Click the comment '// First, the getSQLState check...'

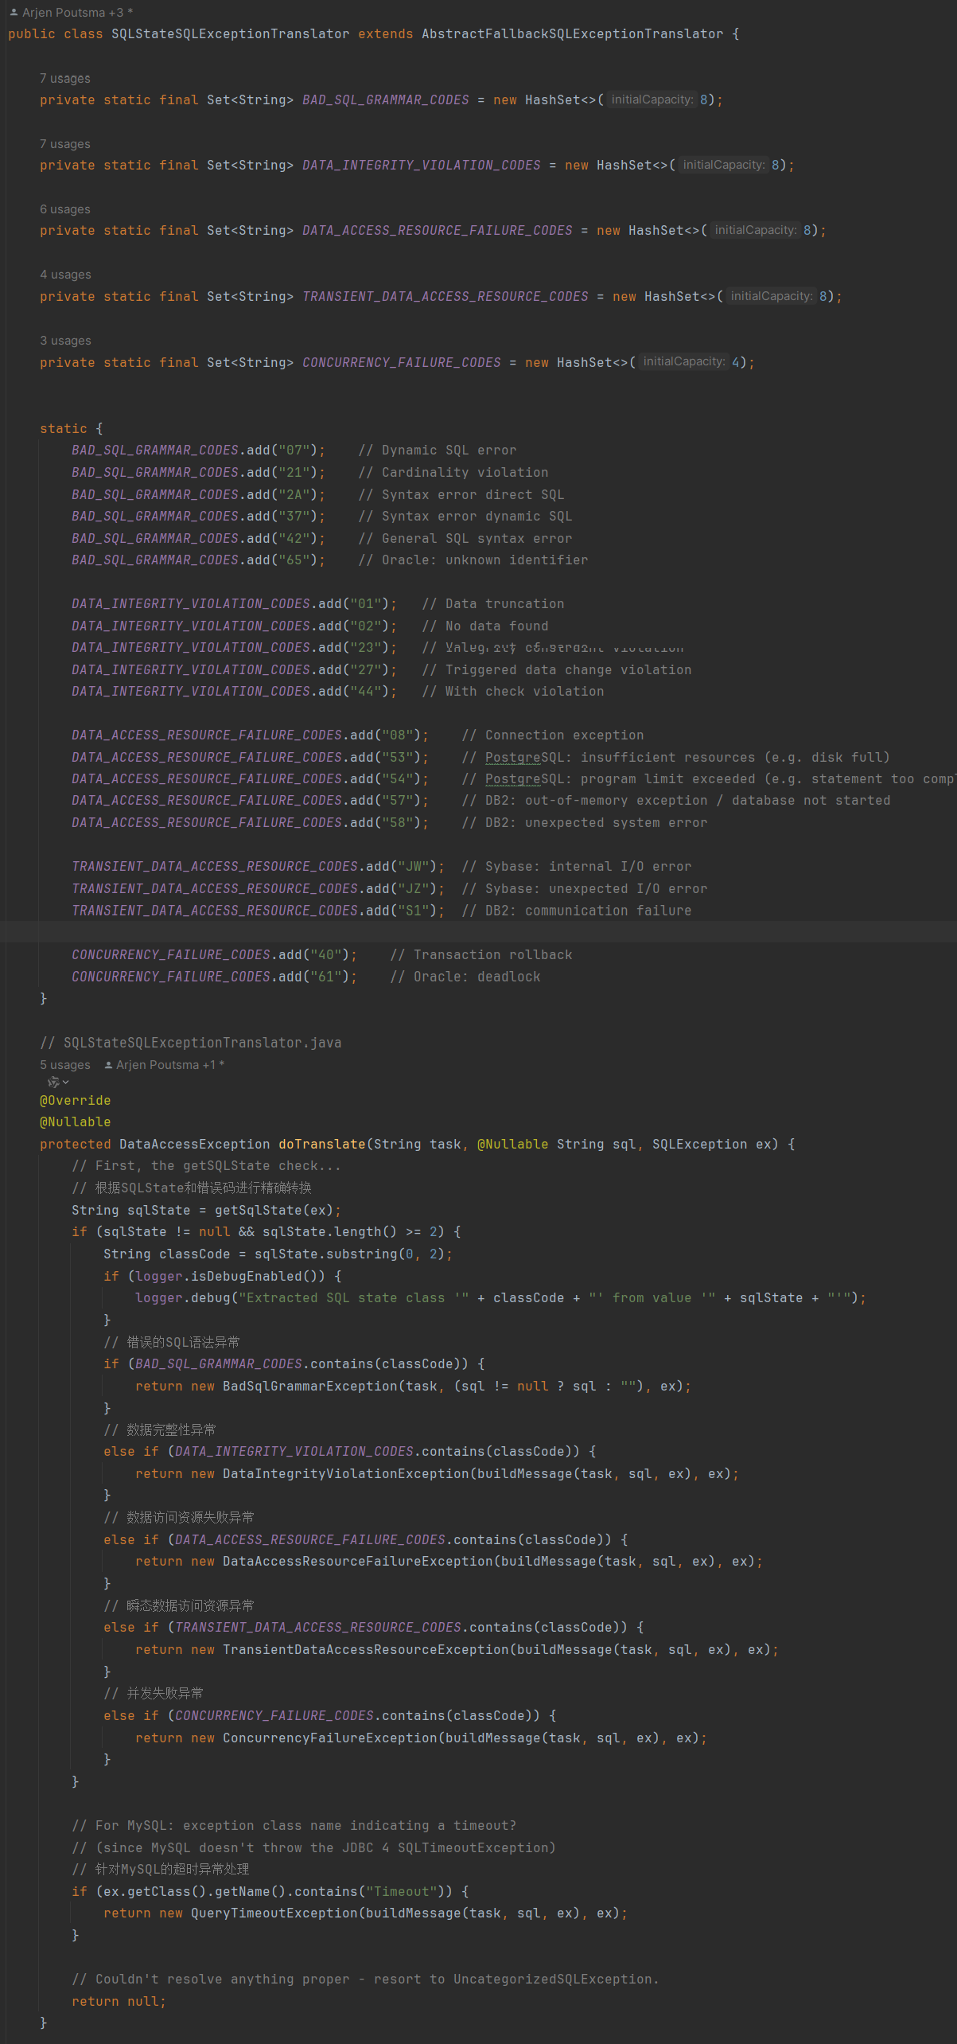[x=206, y=1166]
